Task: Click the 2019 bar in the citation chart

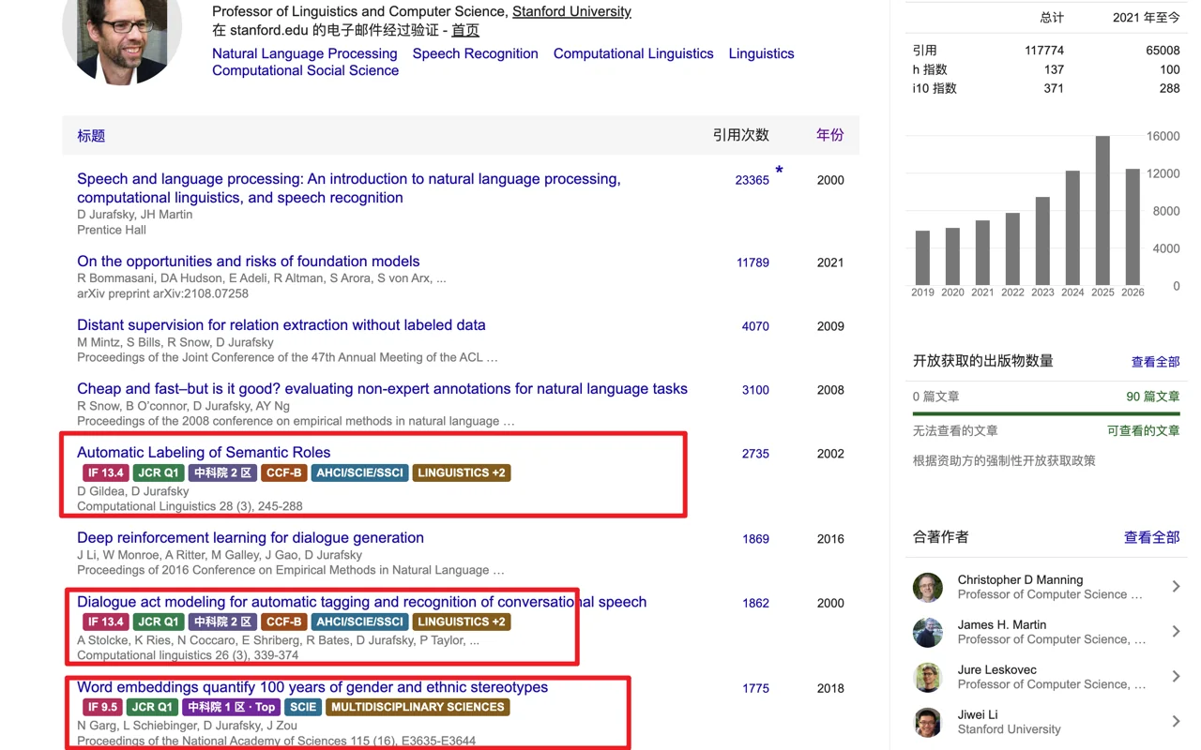Action: pos(922,258)
